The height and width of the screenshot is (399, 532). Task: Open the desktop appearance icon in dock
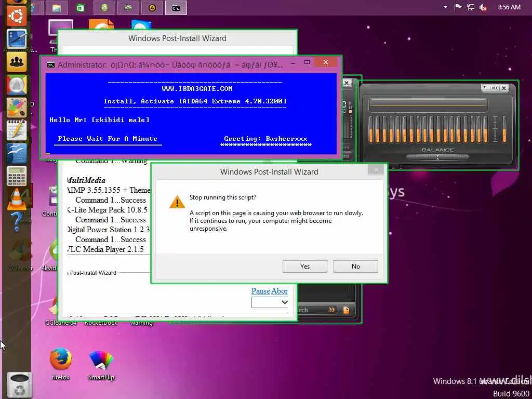17,39
